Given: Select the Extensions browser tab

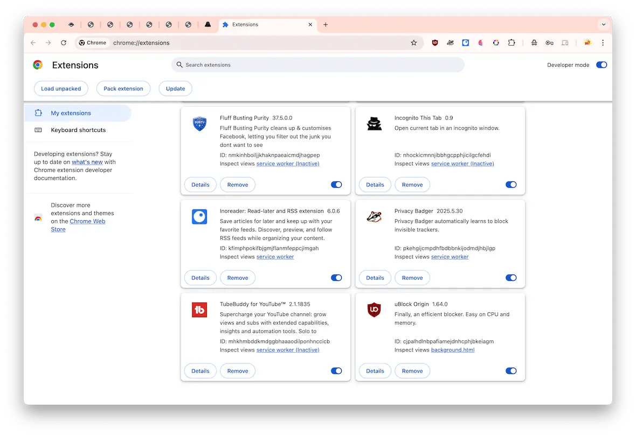Looking at the screenshot, I should (268, 25).
